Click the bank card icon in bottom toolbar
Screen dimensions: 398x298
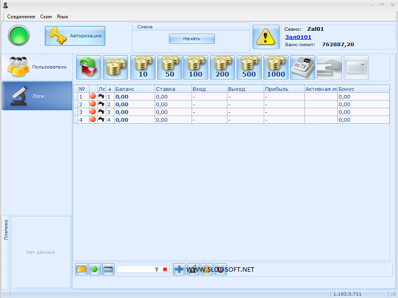tap(108, 269)
